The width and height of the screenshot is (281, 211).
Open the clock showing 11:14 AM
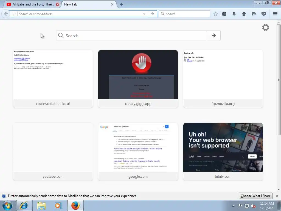[267, 206]
